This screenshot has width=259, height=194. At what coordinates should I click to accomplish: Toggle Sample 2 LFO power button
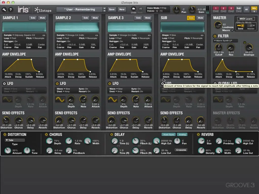57,83
